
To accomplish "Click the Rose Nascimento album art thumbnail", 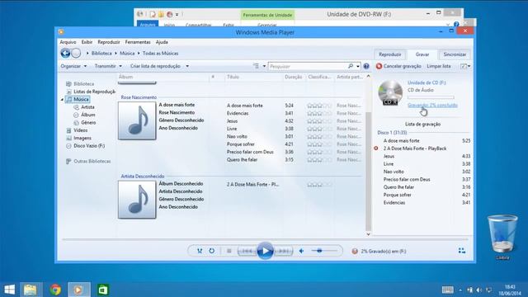I will [137, 120].
